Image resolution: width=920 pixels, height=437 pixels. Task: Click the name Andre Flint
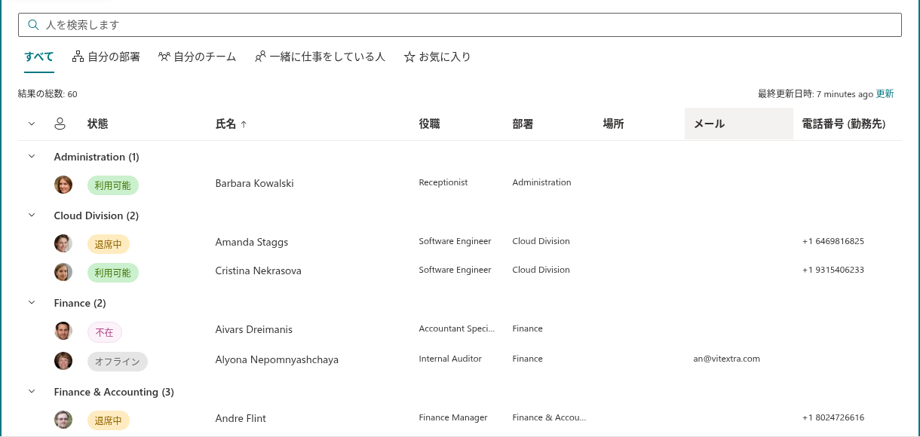coord(241,418)
